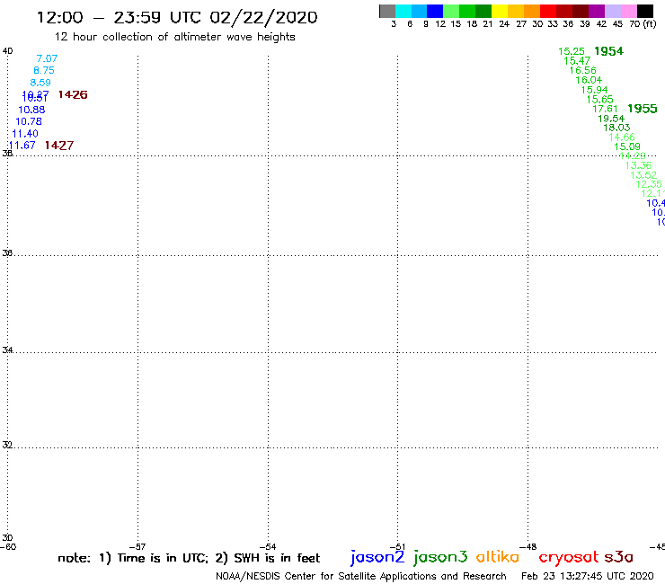
Task: Click the pink swatch near the legend end
Action: [629, 11]
